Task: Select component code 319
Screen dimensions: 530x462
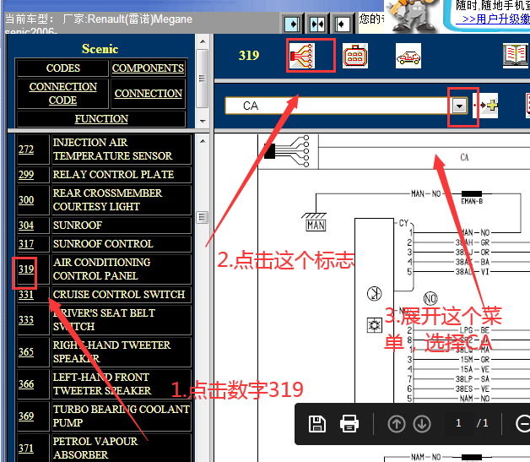Action: click(x=26, y=269)
